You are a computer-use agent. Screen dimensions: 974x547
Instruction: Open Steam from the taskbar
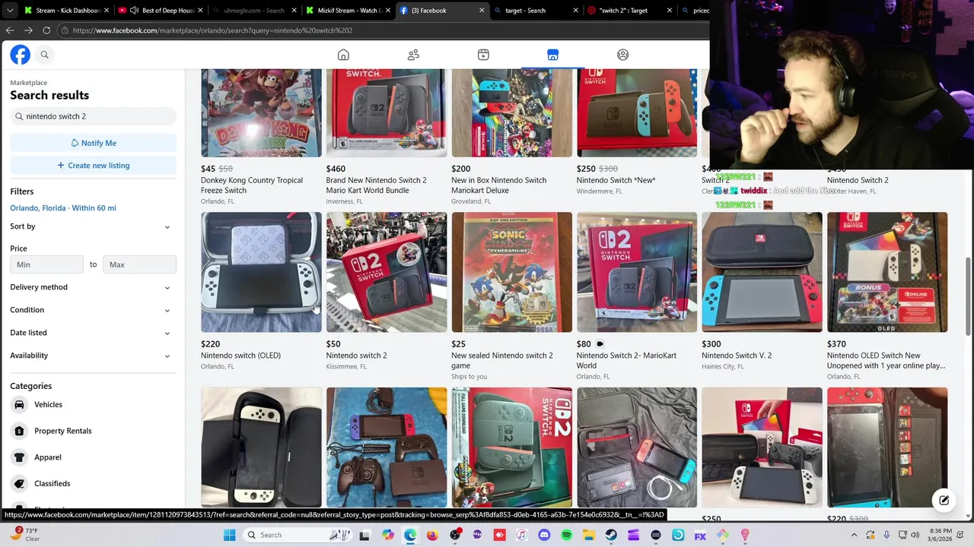pyautogui.click(x=611, y=535)
